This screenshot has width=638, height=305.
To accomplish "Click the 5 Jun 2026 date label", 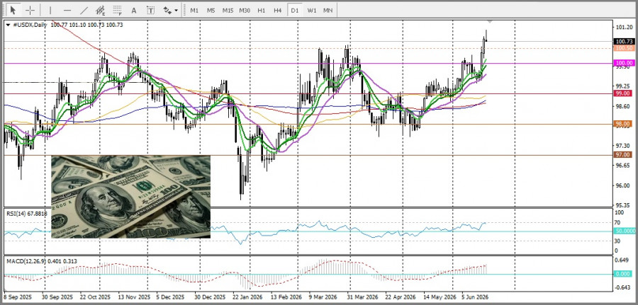I will click(475, 297).
